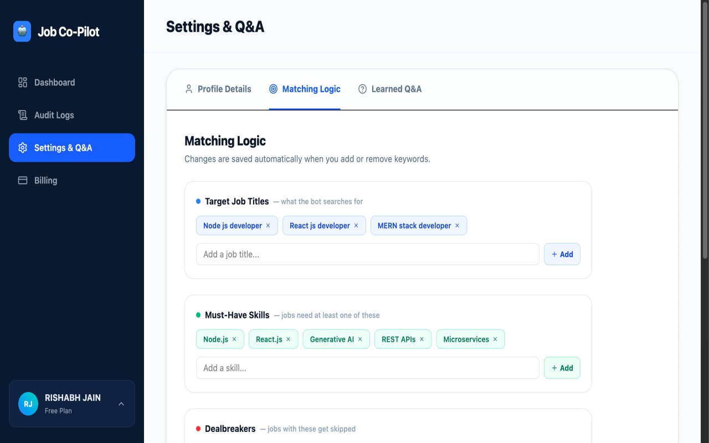Click the Dealbreakers label
The height and width of the screenshot is (443, 709).
(x=230, y=429)
